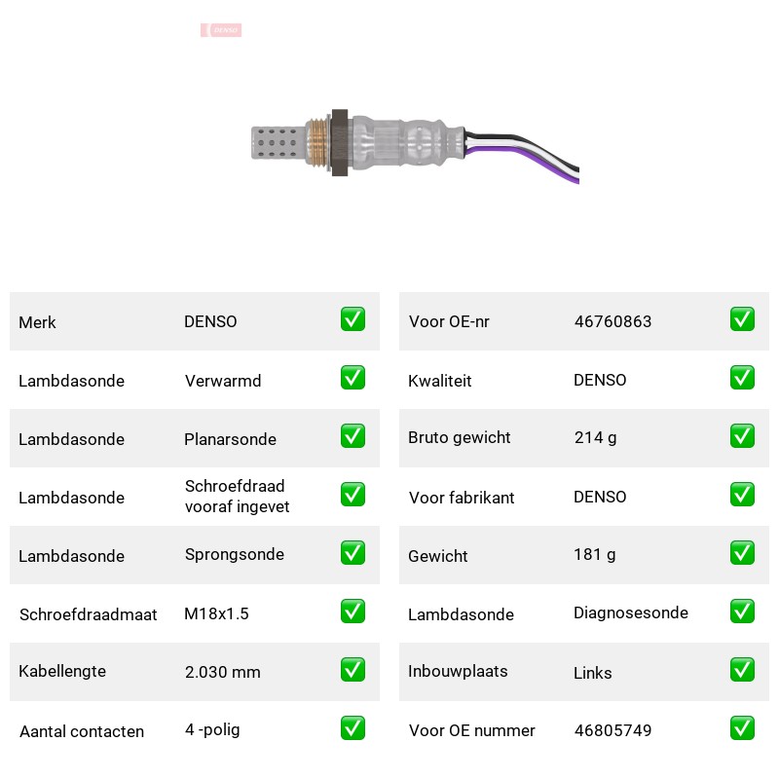Click the Merk DENSO value

(210, 321)
